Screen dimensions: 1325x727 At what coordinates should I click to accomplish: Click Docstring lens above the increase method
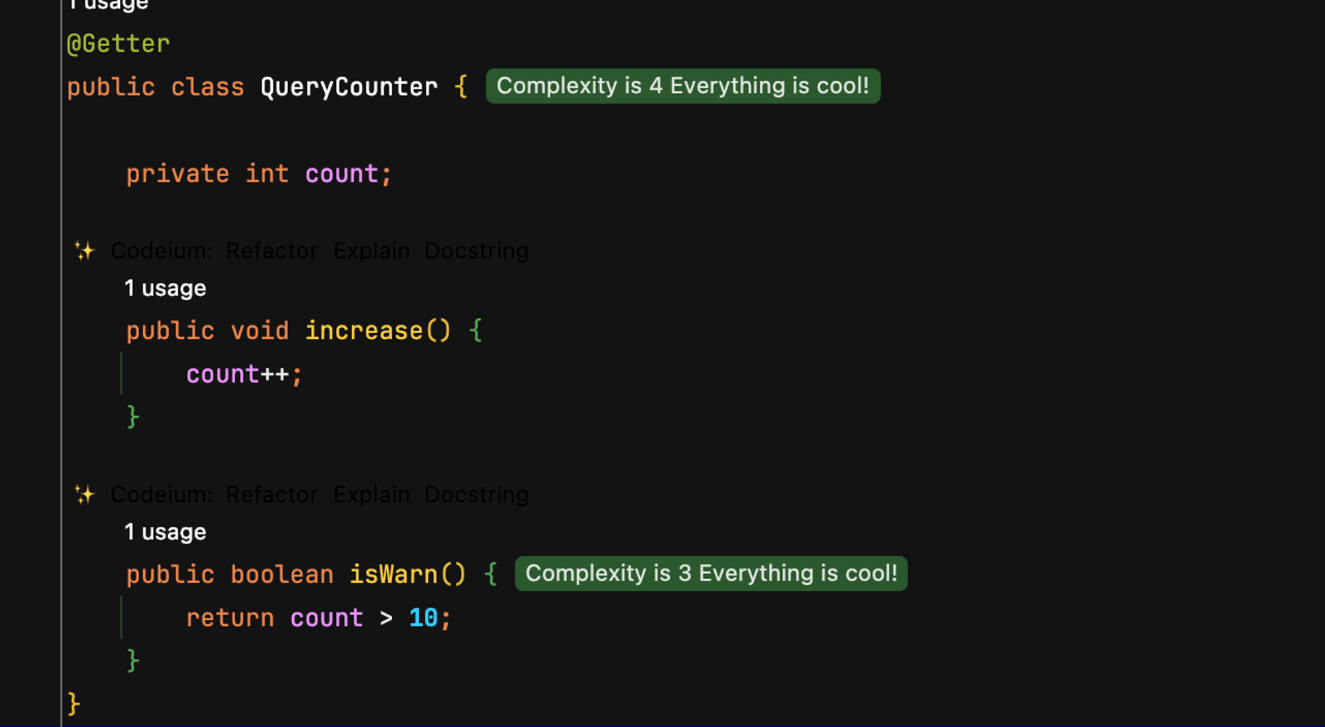[476, 251]
